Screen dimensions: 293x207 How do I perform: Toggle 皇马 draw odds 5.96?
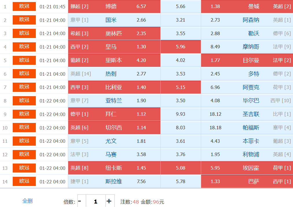(181, 47)
